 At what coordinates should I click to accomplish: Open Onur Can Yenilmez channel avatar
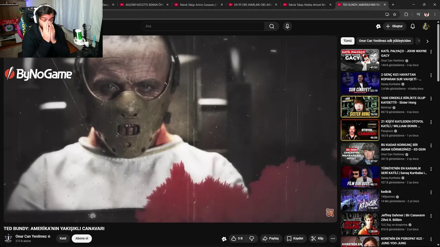pos(8,238)
